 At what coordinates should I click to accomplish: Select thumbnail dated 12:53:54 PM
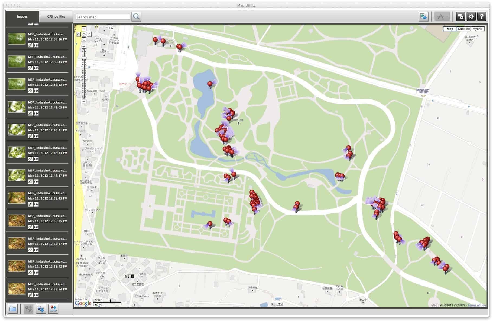click(x=17, y=288)
